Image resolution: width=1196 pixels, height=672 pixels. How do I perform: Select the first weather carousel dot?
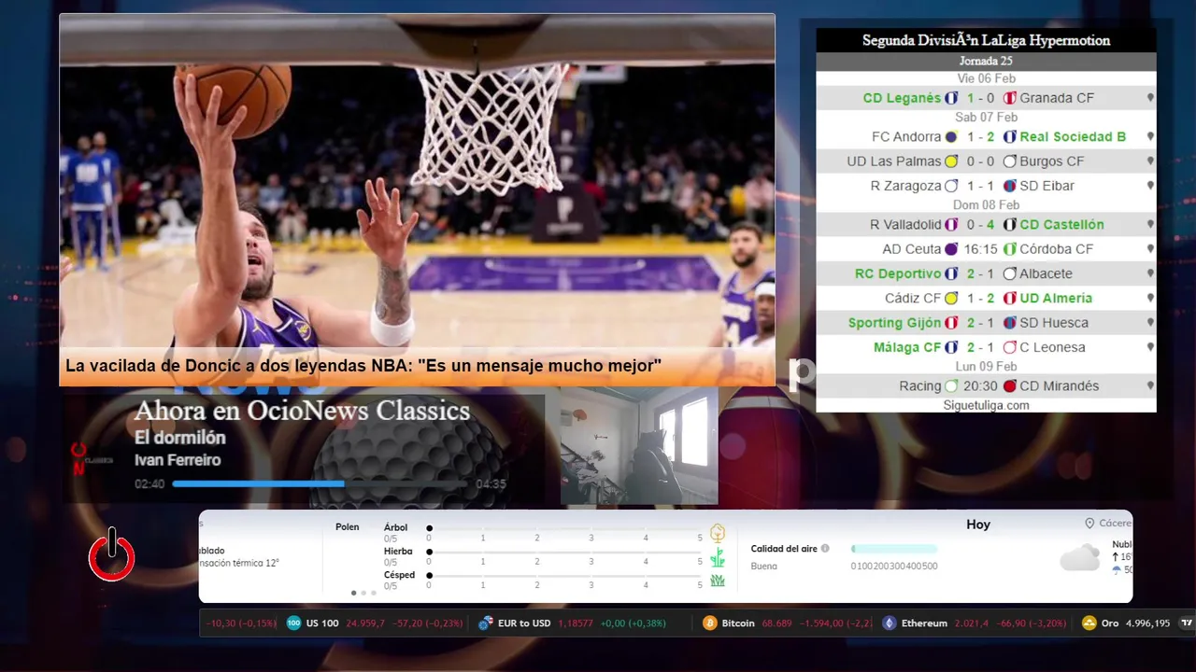353,593
